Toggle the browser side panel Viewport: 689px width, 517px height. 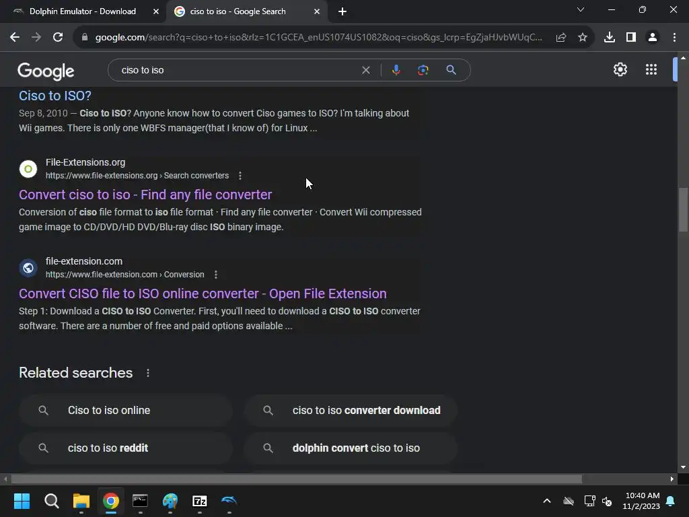tap(631, 38)
